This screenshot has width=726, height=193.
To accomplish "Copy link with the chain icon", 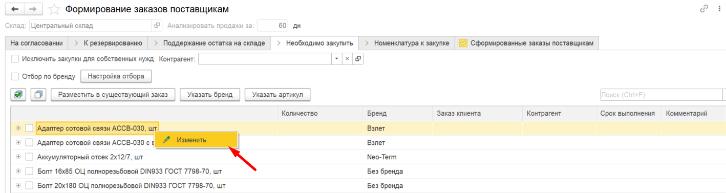I will click(704, 9).
